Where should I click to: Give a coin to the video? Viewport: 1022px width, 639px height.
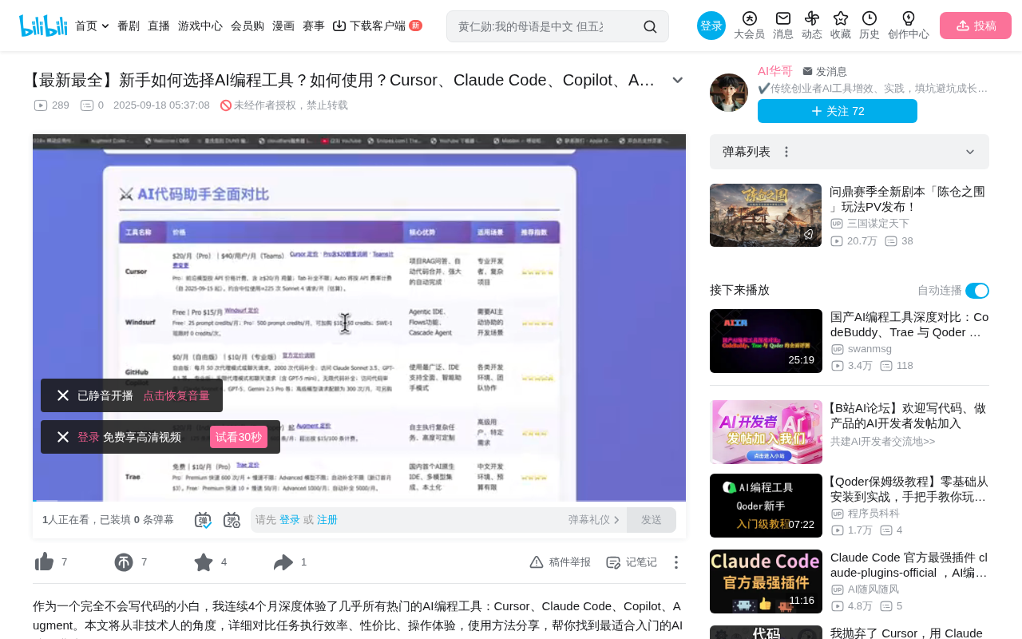[x=124, y=562]
